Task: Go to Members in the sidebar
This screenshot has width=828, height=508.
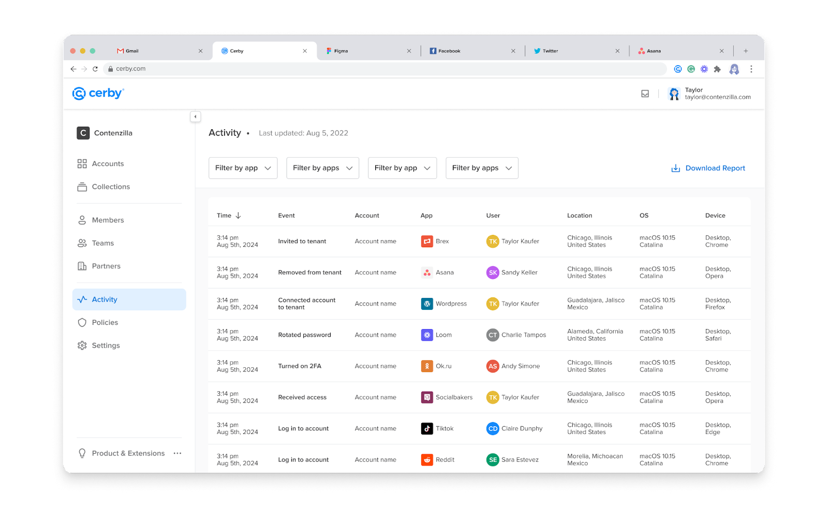Action: point(129,220)
